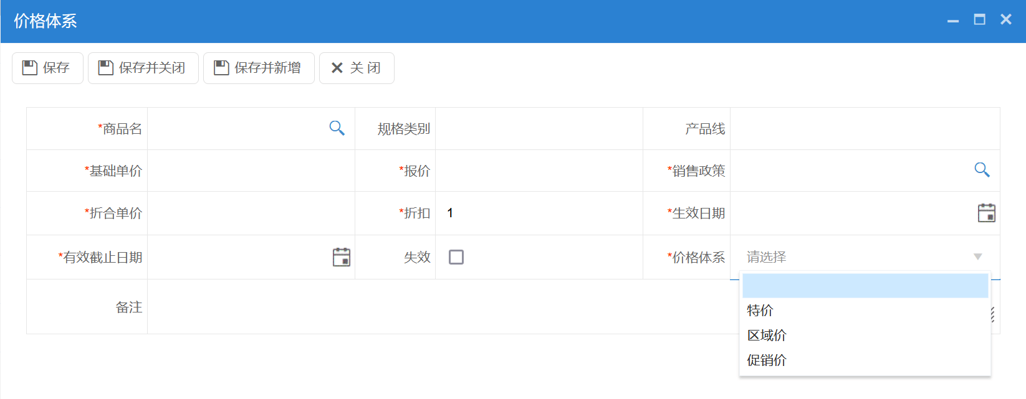The image size is (1026, 399).
Task: Pick 促销价 from the dropdown list
Action: (766, 360)
